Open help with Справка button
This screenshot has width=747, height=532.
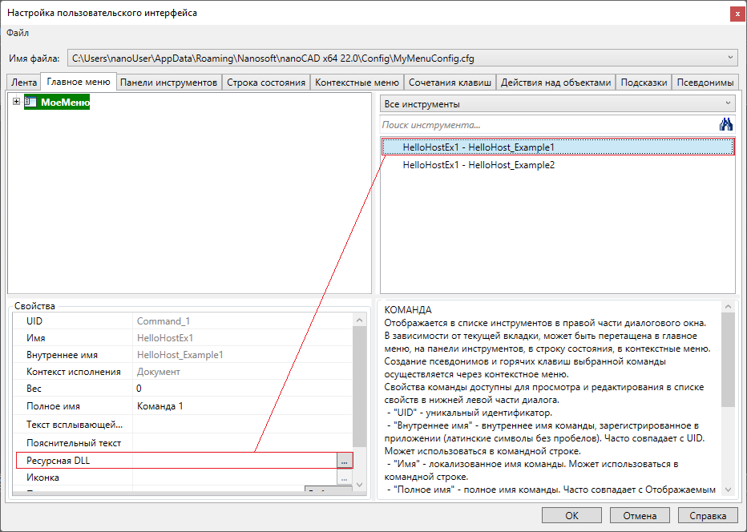708,514
